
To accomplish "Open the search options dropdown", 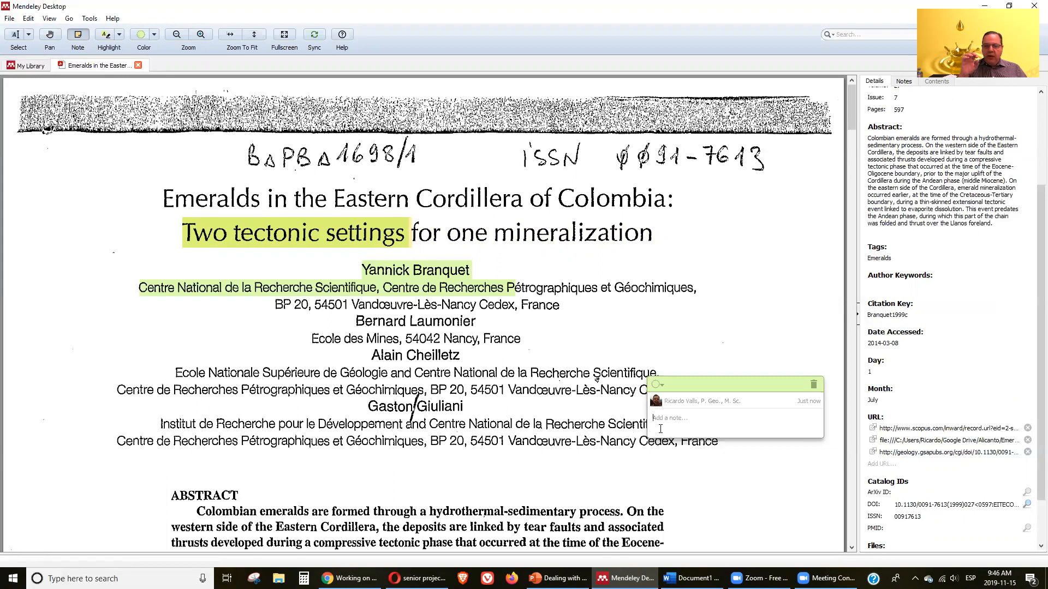I will (x=829, y=34).
